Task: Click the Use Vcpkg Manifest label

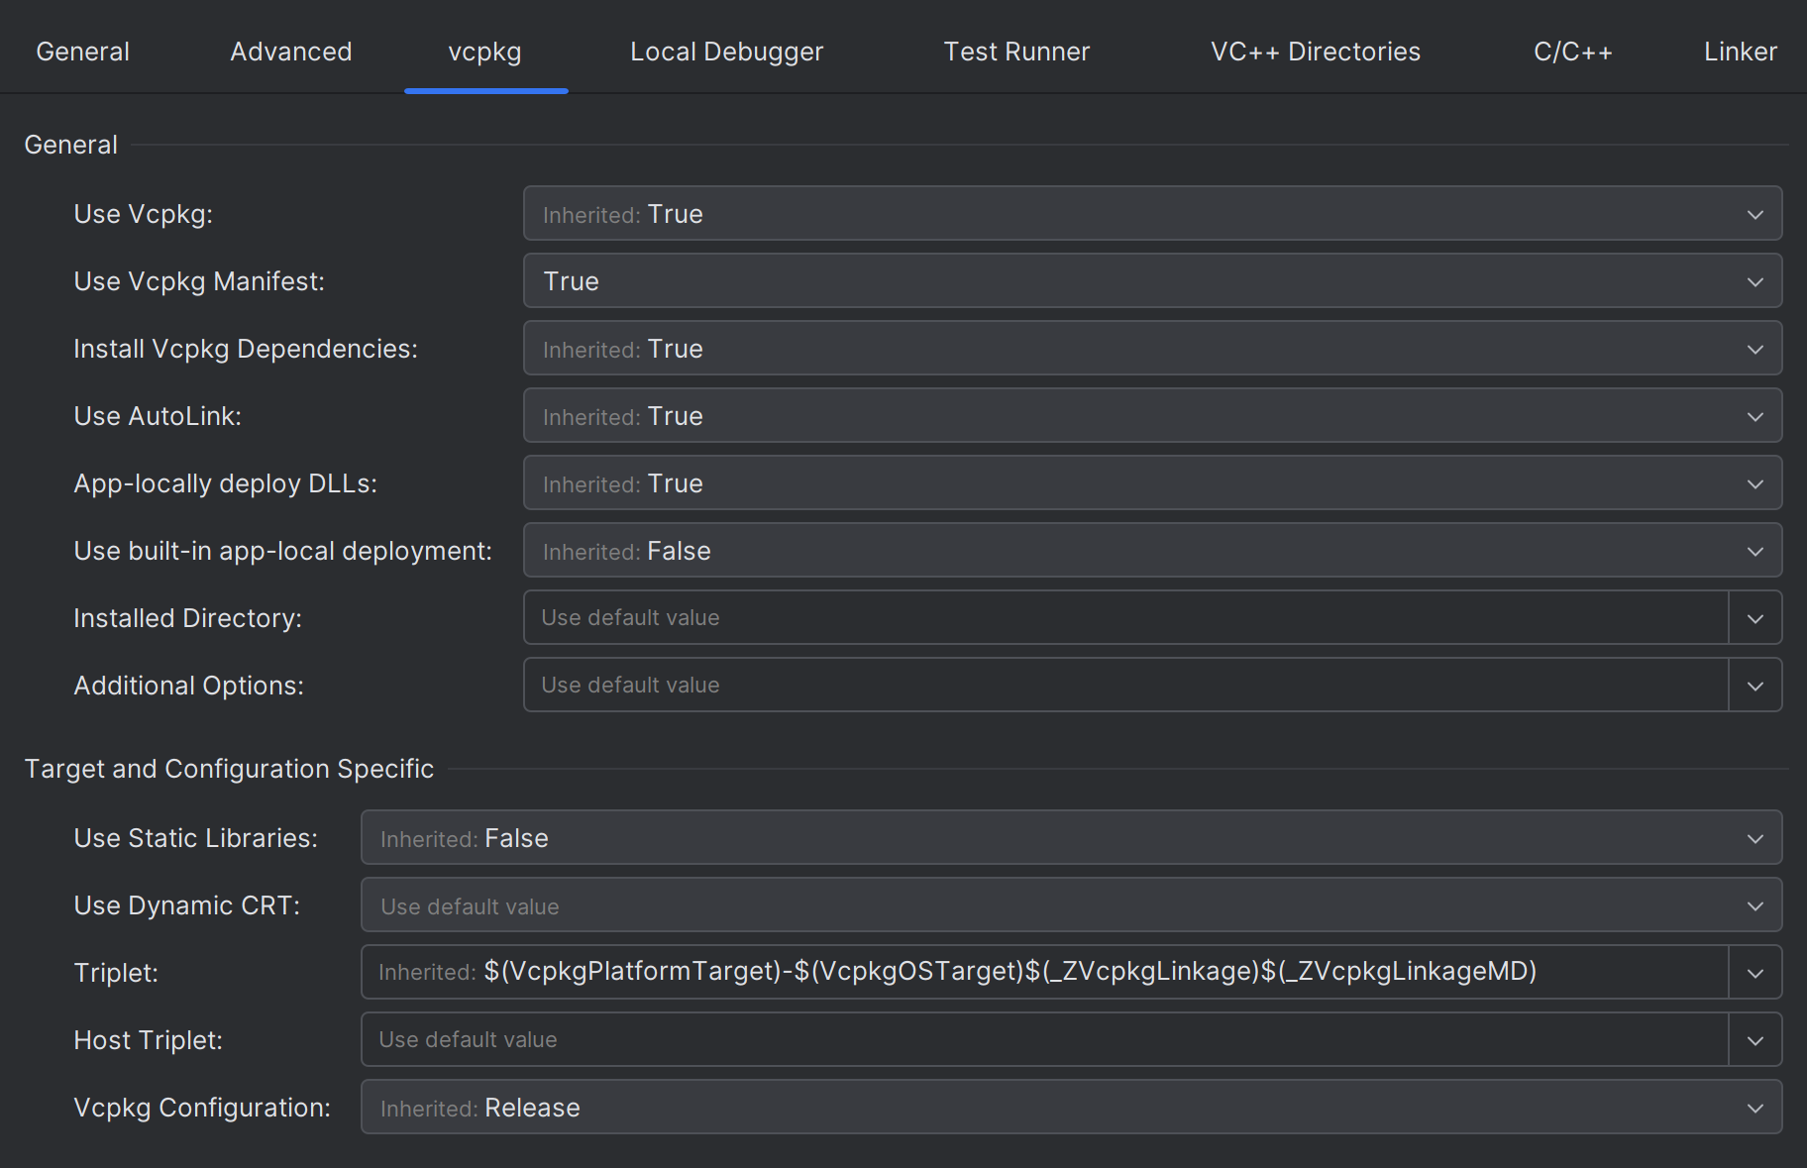Action: point(199,281)
